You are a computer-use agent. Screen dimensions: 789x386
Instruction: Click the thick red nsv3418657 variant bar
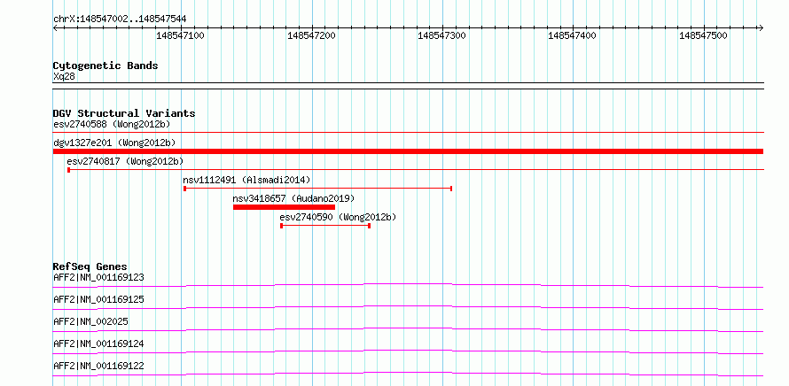(x=284, y=207)
